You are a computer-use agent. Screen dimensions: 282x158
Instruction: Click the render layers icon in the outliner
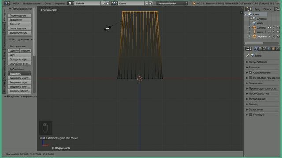pyautogui.click(x=254, y=18)
